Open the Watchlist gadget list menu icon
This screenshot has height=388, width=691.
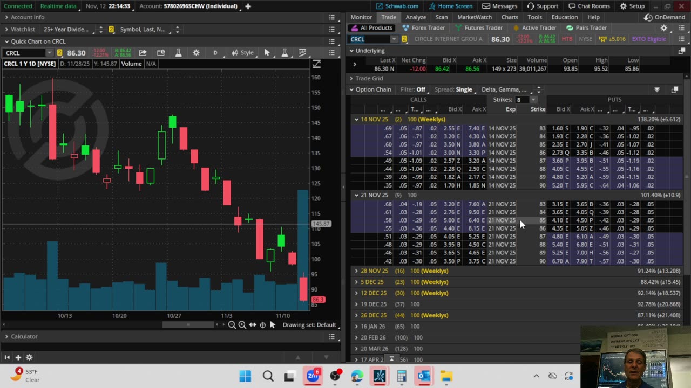coord(332,30)
